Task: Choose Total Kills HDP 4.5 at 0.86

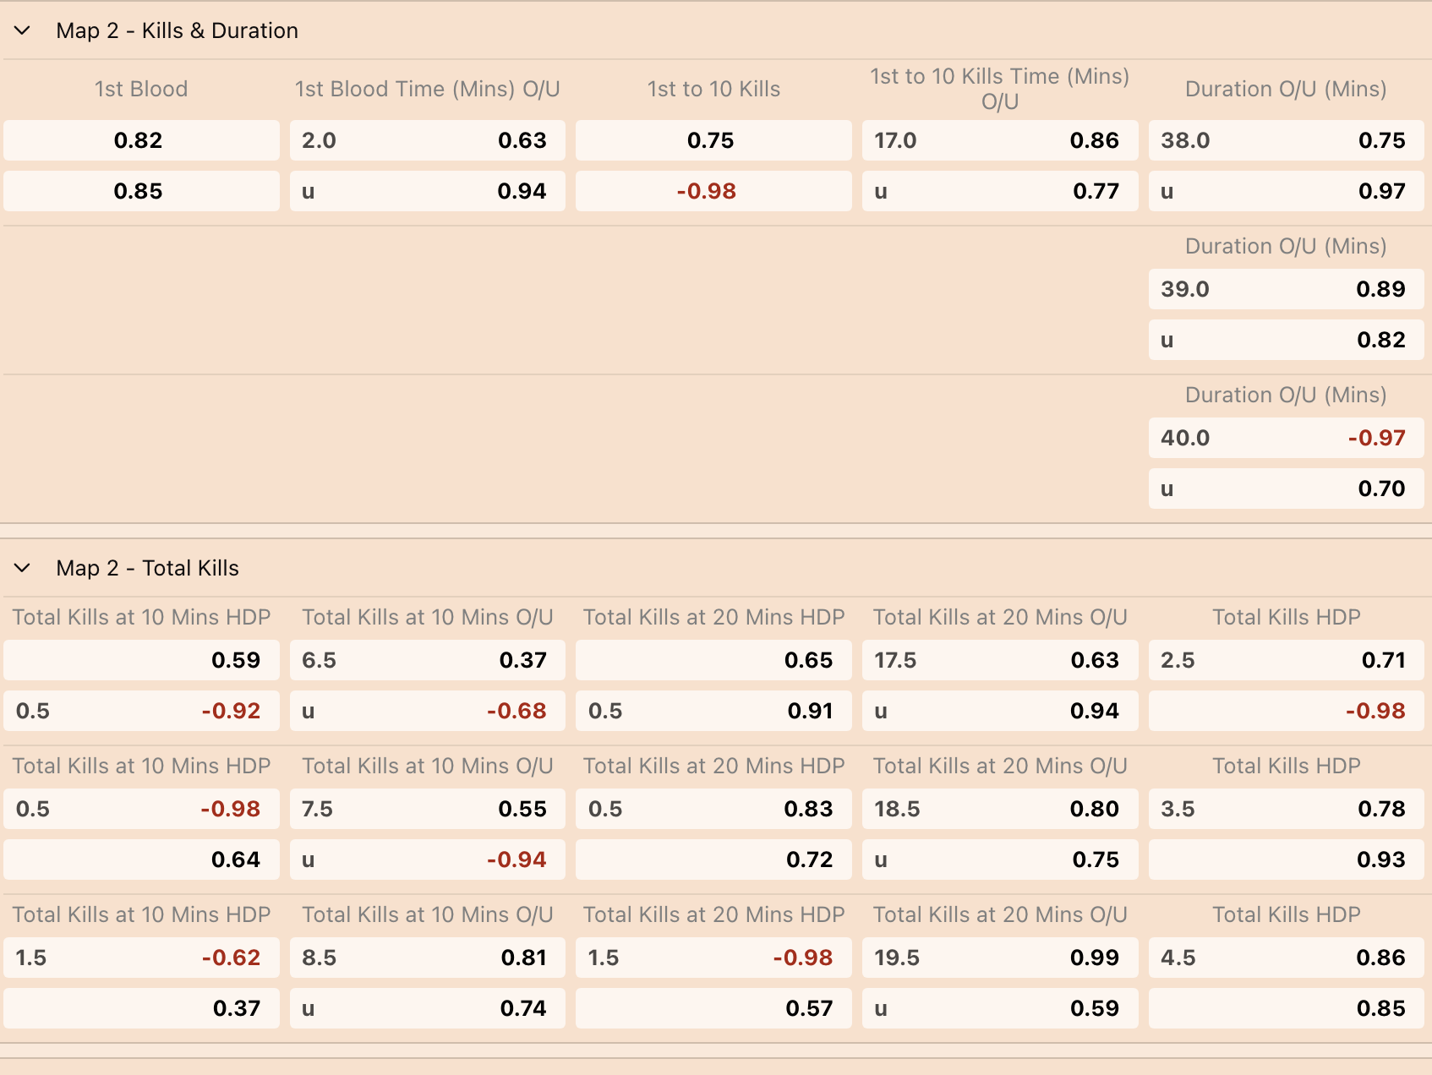Action: pos(1285,958)
